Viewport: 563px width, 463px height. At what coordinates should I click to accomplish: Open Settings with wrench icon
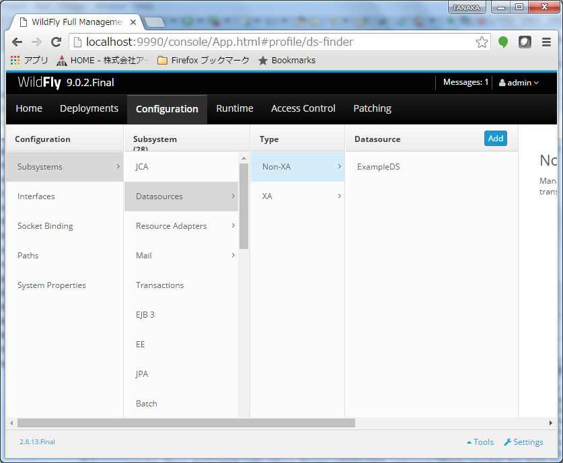(x=523, y=442)
